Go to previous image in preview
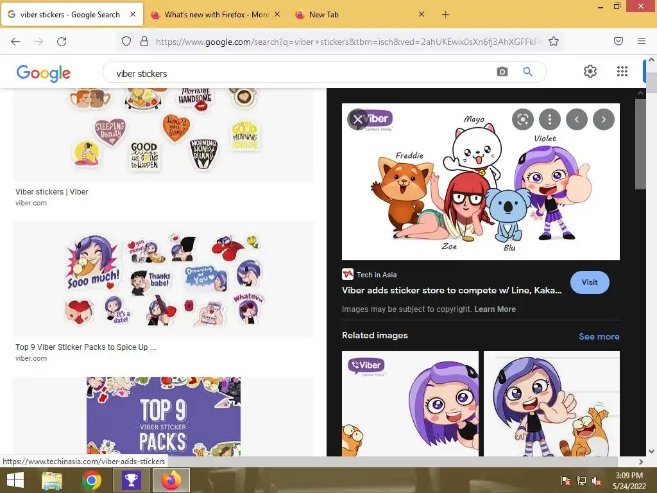 tap(577, 119)
